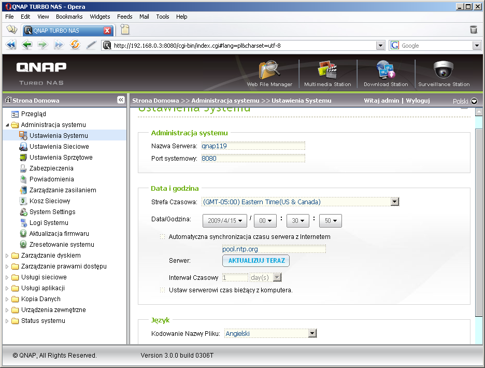The image size is (485, 368).
Task: Click Opera fast forward button
Action: pyautogui.click(x=59, y=45)
